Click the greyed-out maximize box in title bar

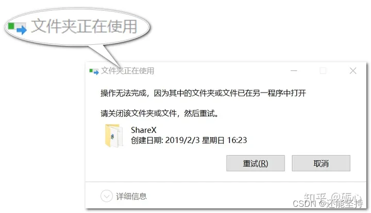coord(323,70)
